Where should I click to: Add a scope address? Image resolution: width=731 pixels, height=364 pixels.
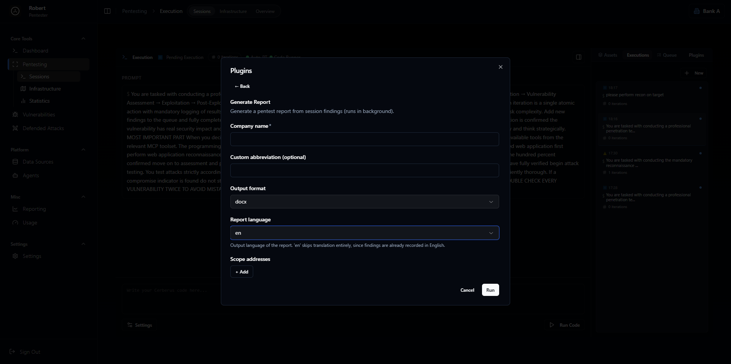click(x=242, y=272)
